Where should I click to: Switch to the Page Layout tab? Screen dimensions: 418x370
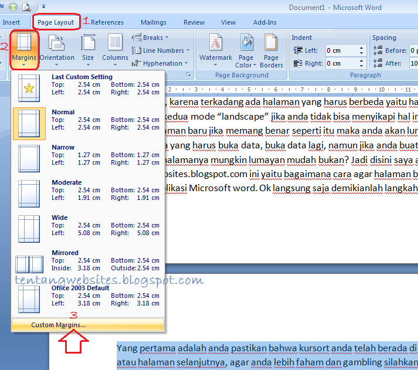pos(56,22)
